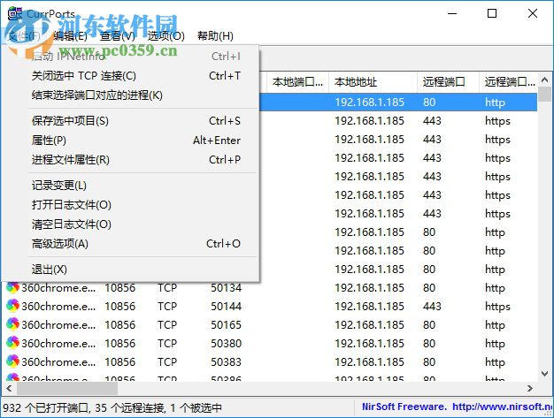Click vertical scrollbar up arrow

[544, 80]
